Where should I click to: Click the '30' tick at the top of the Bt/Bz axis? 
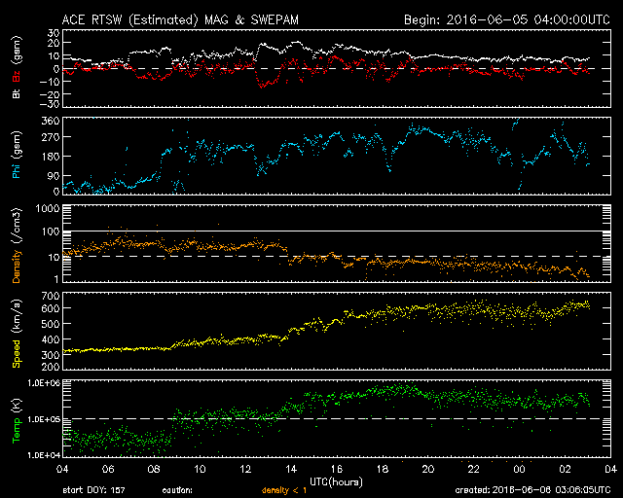(x=54, y=32)
